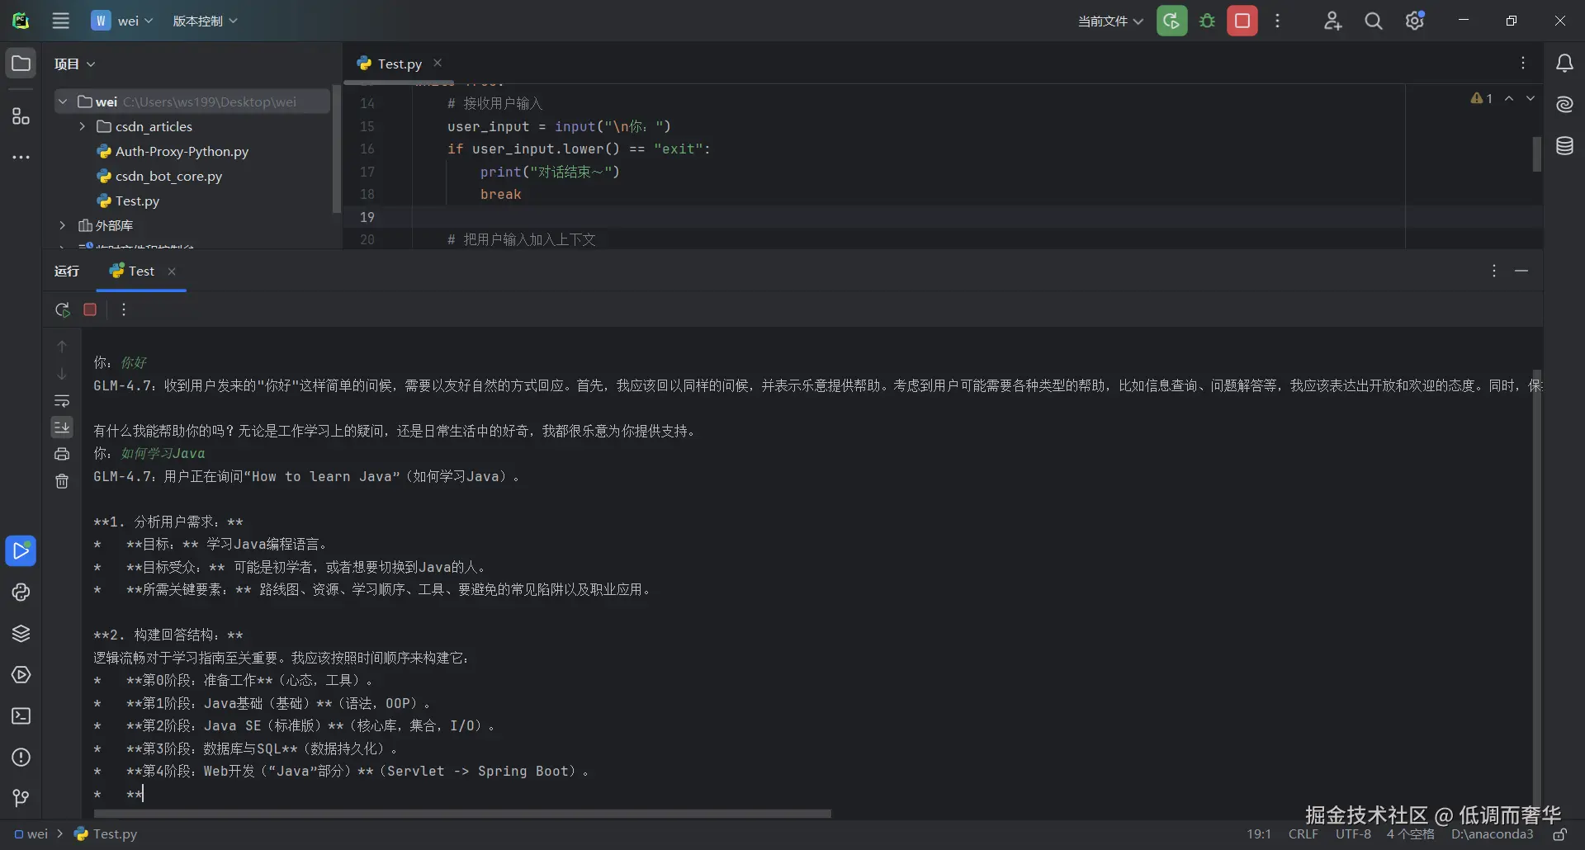This screenshot has width=1585, height=850.
Task: Toggle soft-wrap in the run console
Action: [x=62, y=401]
